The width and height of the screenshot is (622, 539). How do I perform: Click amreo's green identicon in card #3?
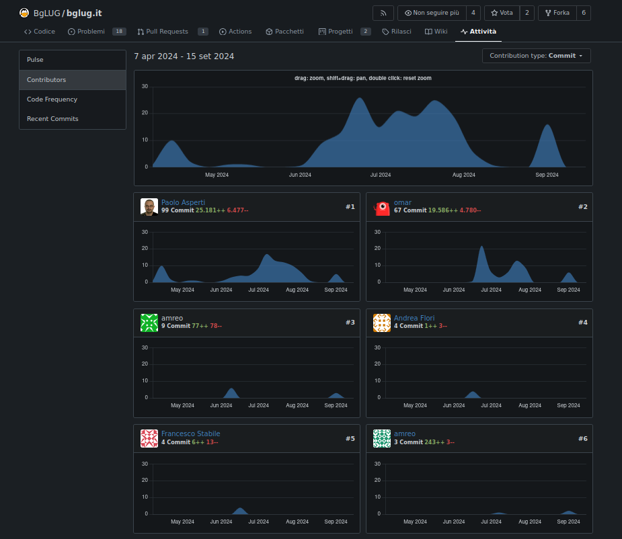149,323
